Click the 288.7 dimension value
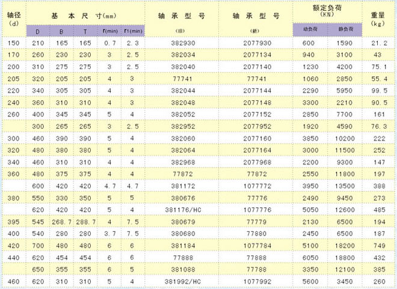 point(87,222)
